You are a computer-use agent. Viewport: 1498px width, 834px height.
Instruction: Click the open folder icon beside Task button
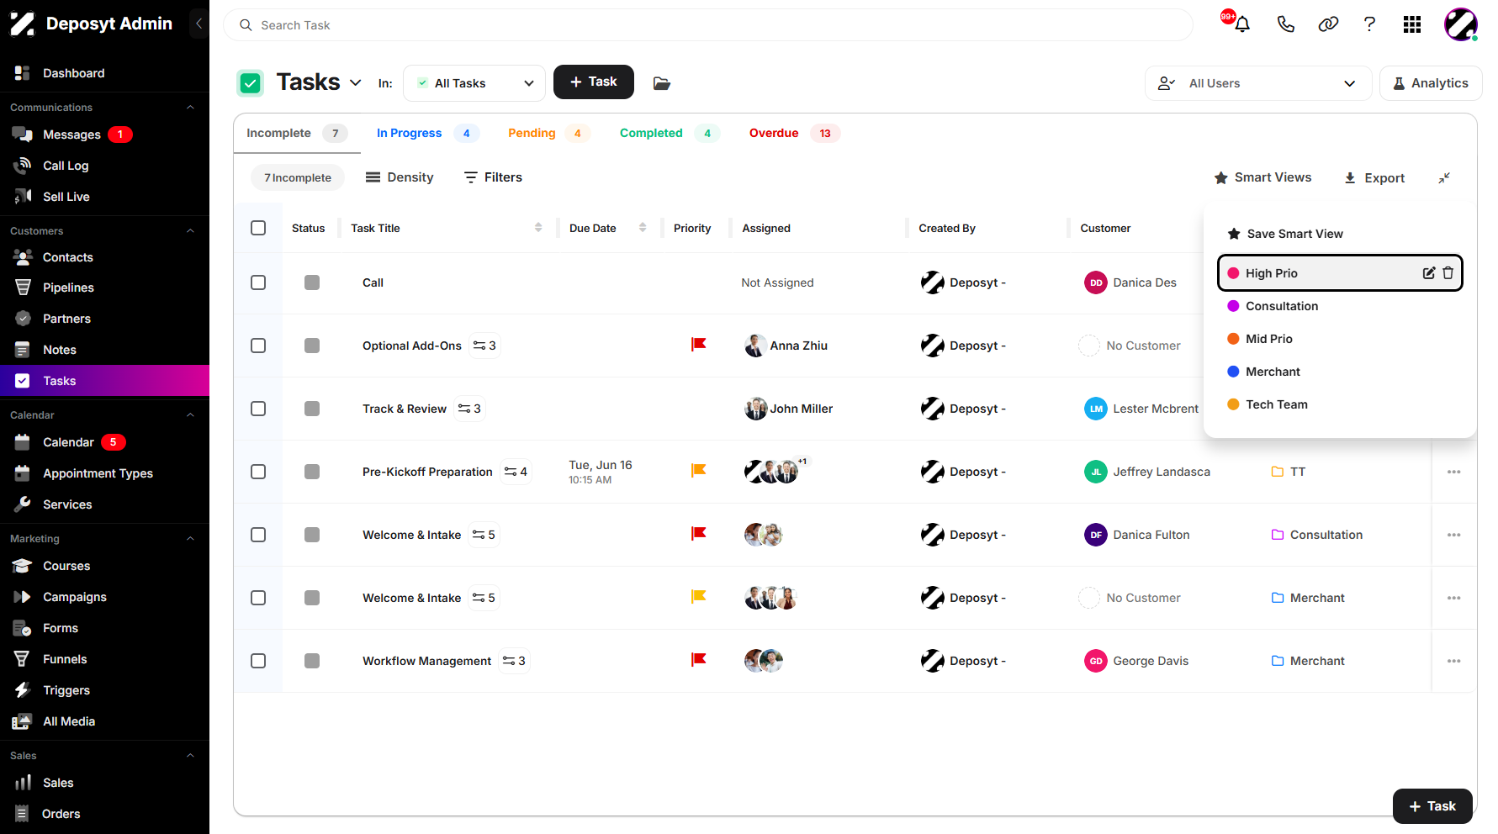point(662,83)
